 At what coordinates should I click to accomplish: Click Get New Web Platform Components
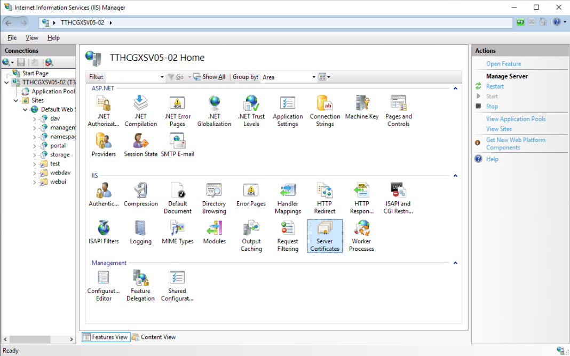(516, 144)
